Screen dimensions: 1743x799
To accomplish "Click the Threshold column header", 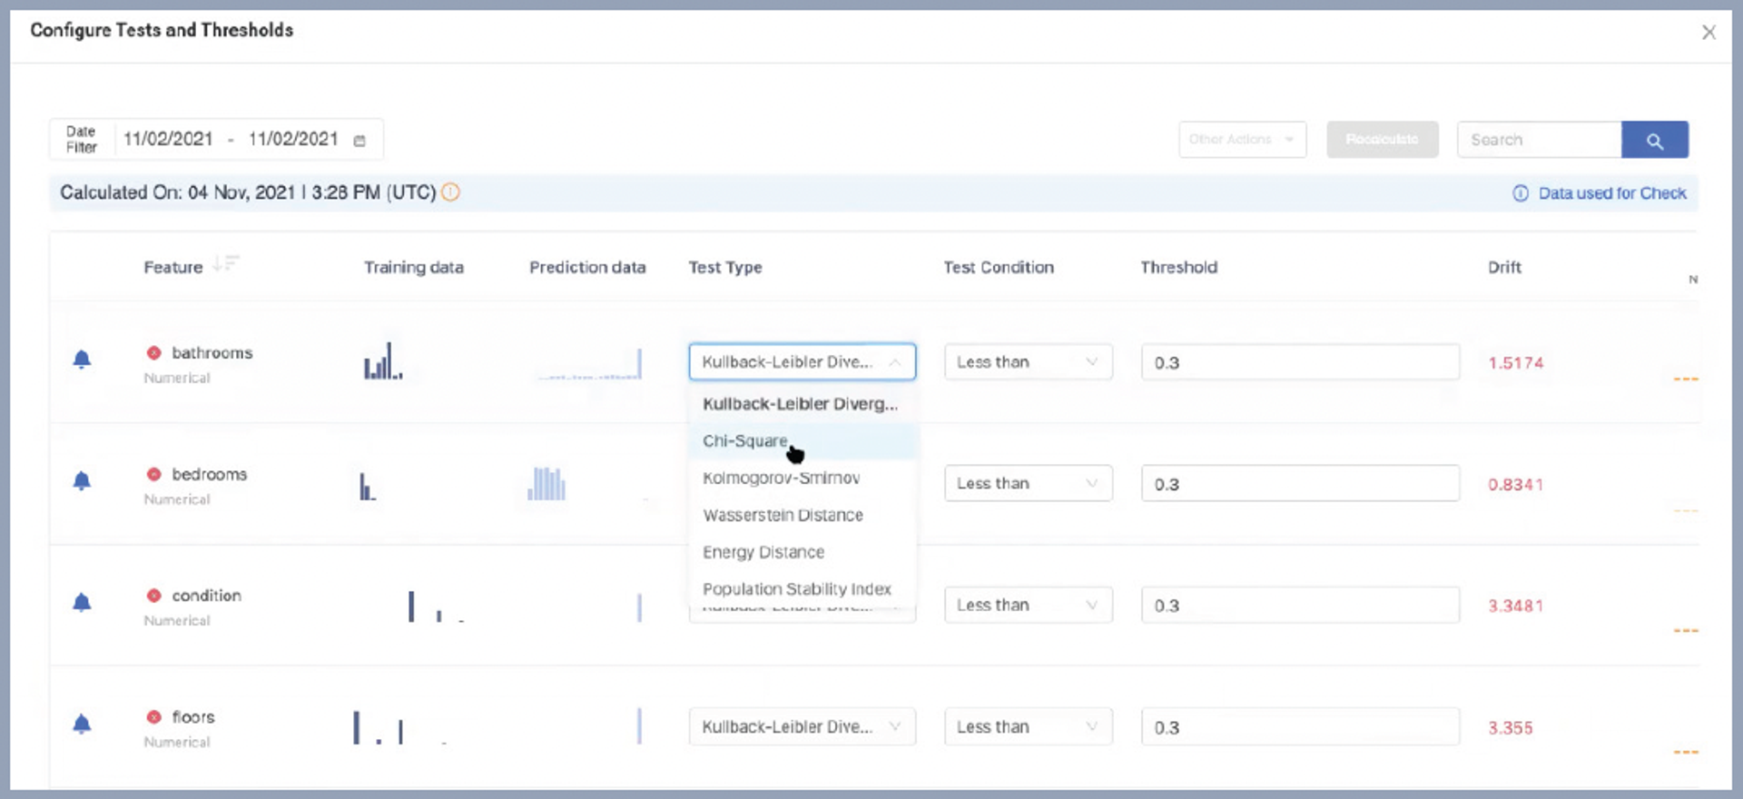I will [1178, 267].
